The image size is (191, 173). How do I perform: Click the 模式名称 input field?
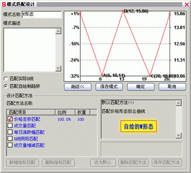[42, 14]
